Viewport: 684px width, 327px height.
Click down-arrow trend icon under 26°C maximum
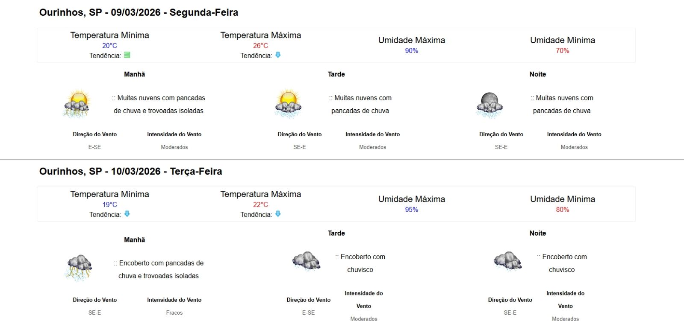(x=278, y=55)
